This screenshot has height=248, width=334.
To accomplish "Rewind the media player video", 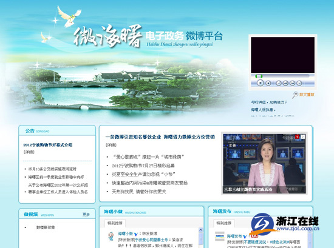I will click(x=285, y=84).
